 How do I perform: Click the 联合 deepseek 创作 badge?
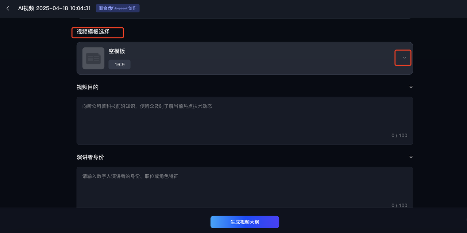pos(118,8)
